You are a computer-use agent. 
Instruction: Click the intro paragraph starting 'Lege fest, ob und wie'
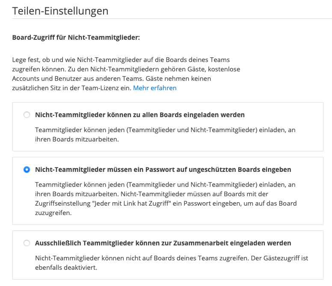click(x=126, y=74)
